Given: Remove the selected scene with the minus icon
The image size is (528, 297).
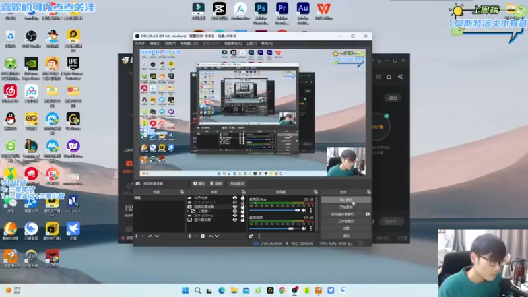Looking at the screenshot, I should [143, 236].
